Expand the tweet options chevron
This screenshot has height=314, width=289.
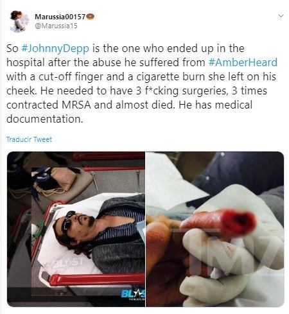pyautogui.click(x=281, y=16)
